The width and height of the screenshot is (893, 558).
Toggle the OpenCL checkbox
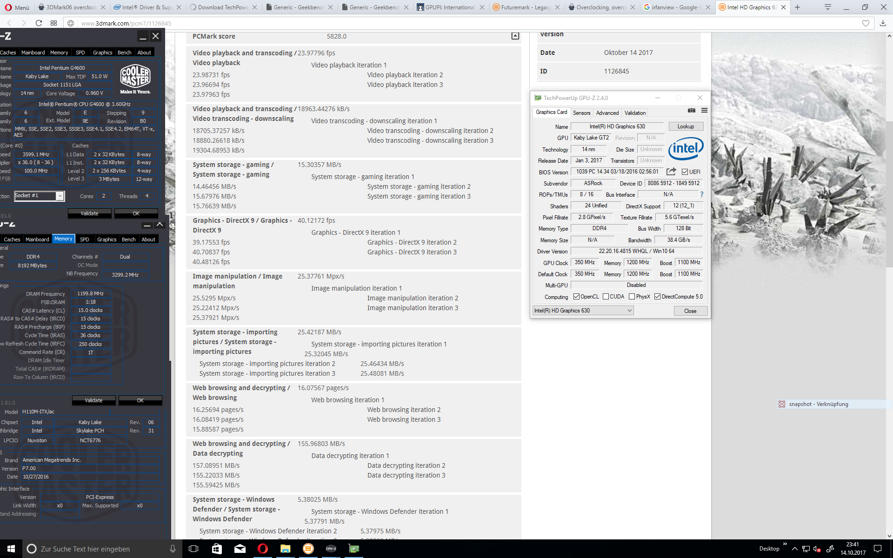point(576,297)
